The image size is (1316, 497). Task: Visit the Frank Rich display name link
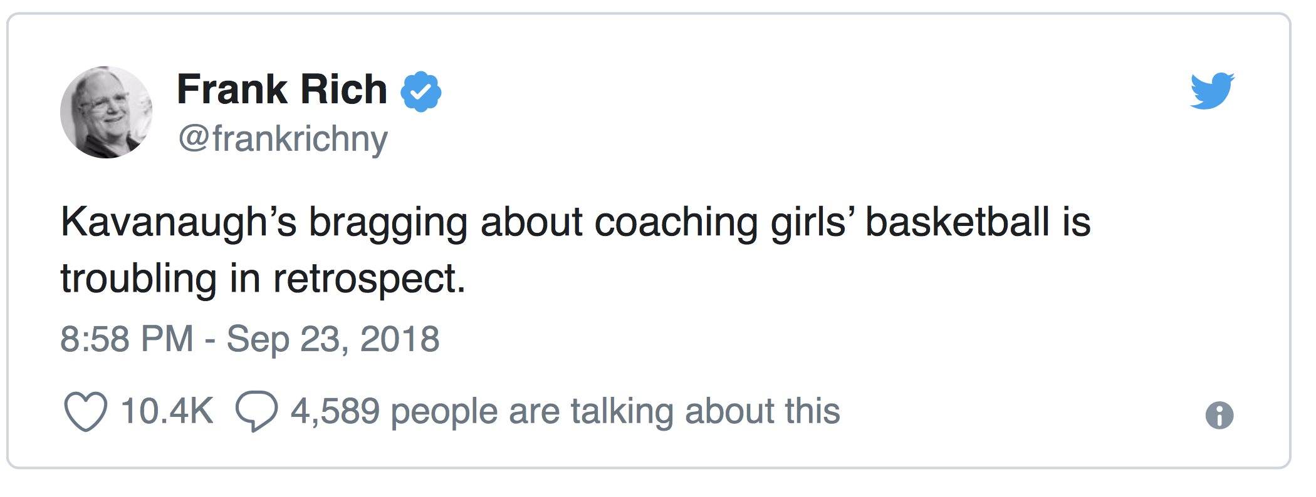pyautogui.click(x=282, y=90)
